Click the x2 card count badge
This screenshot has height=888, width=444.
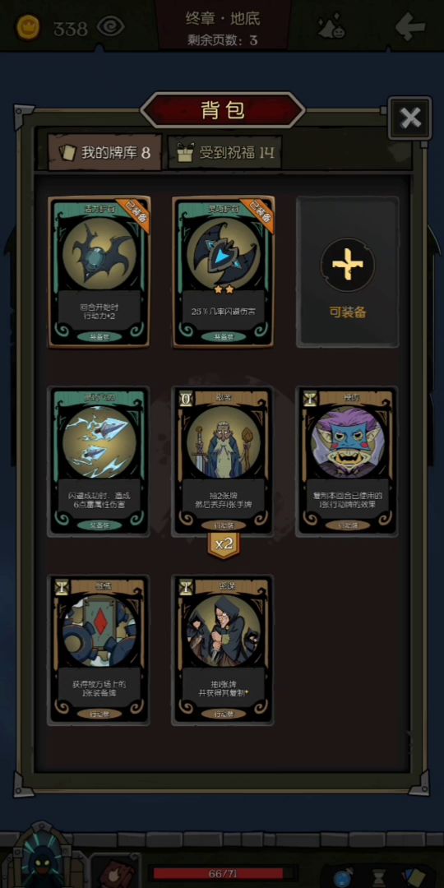click(x=224, y=545)
